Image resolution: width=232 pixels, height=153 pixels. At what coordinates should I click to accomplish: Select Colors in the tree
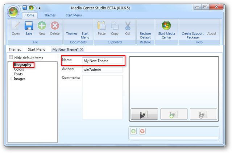tap(19, 69)
